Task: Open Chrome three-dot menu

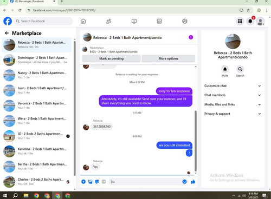Action: (266, 10)
